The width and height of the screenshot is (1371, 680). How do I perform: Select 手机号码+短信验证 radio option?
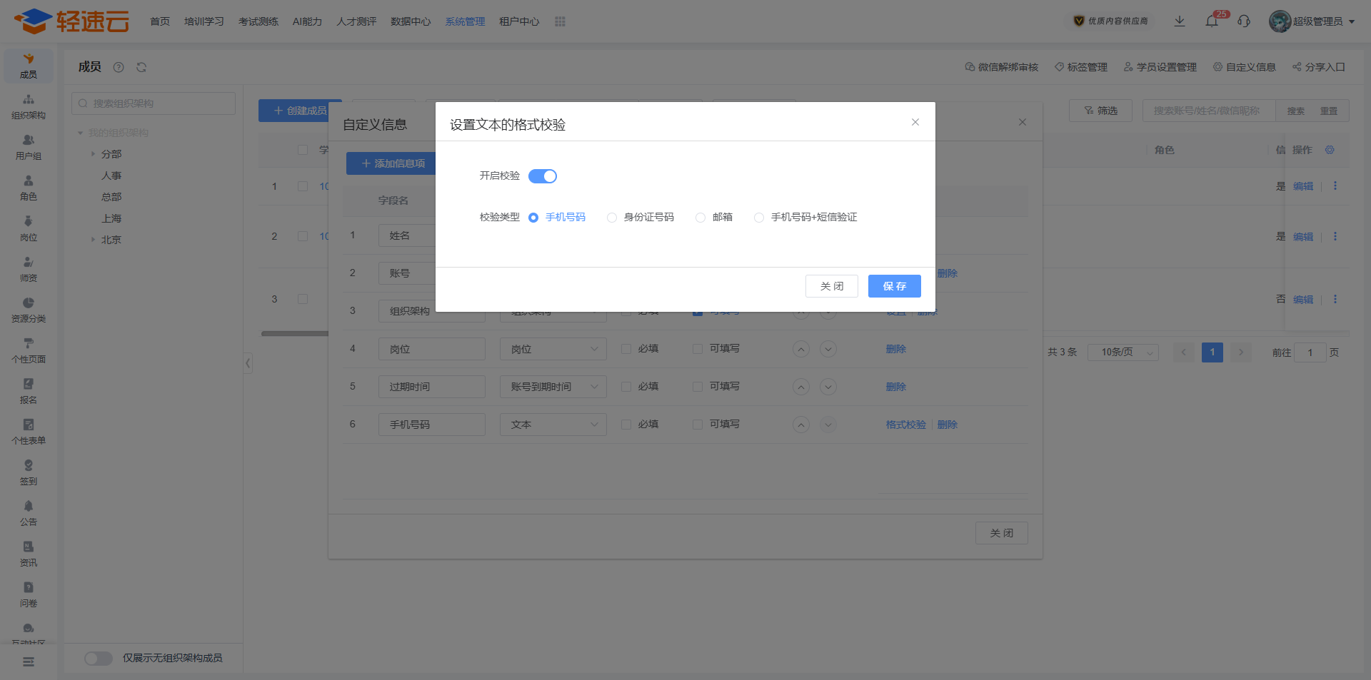[759, 218]
